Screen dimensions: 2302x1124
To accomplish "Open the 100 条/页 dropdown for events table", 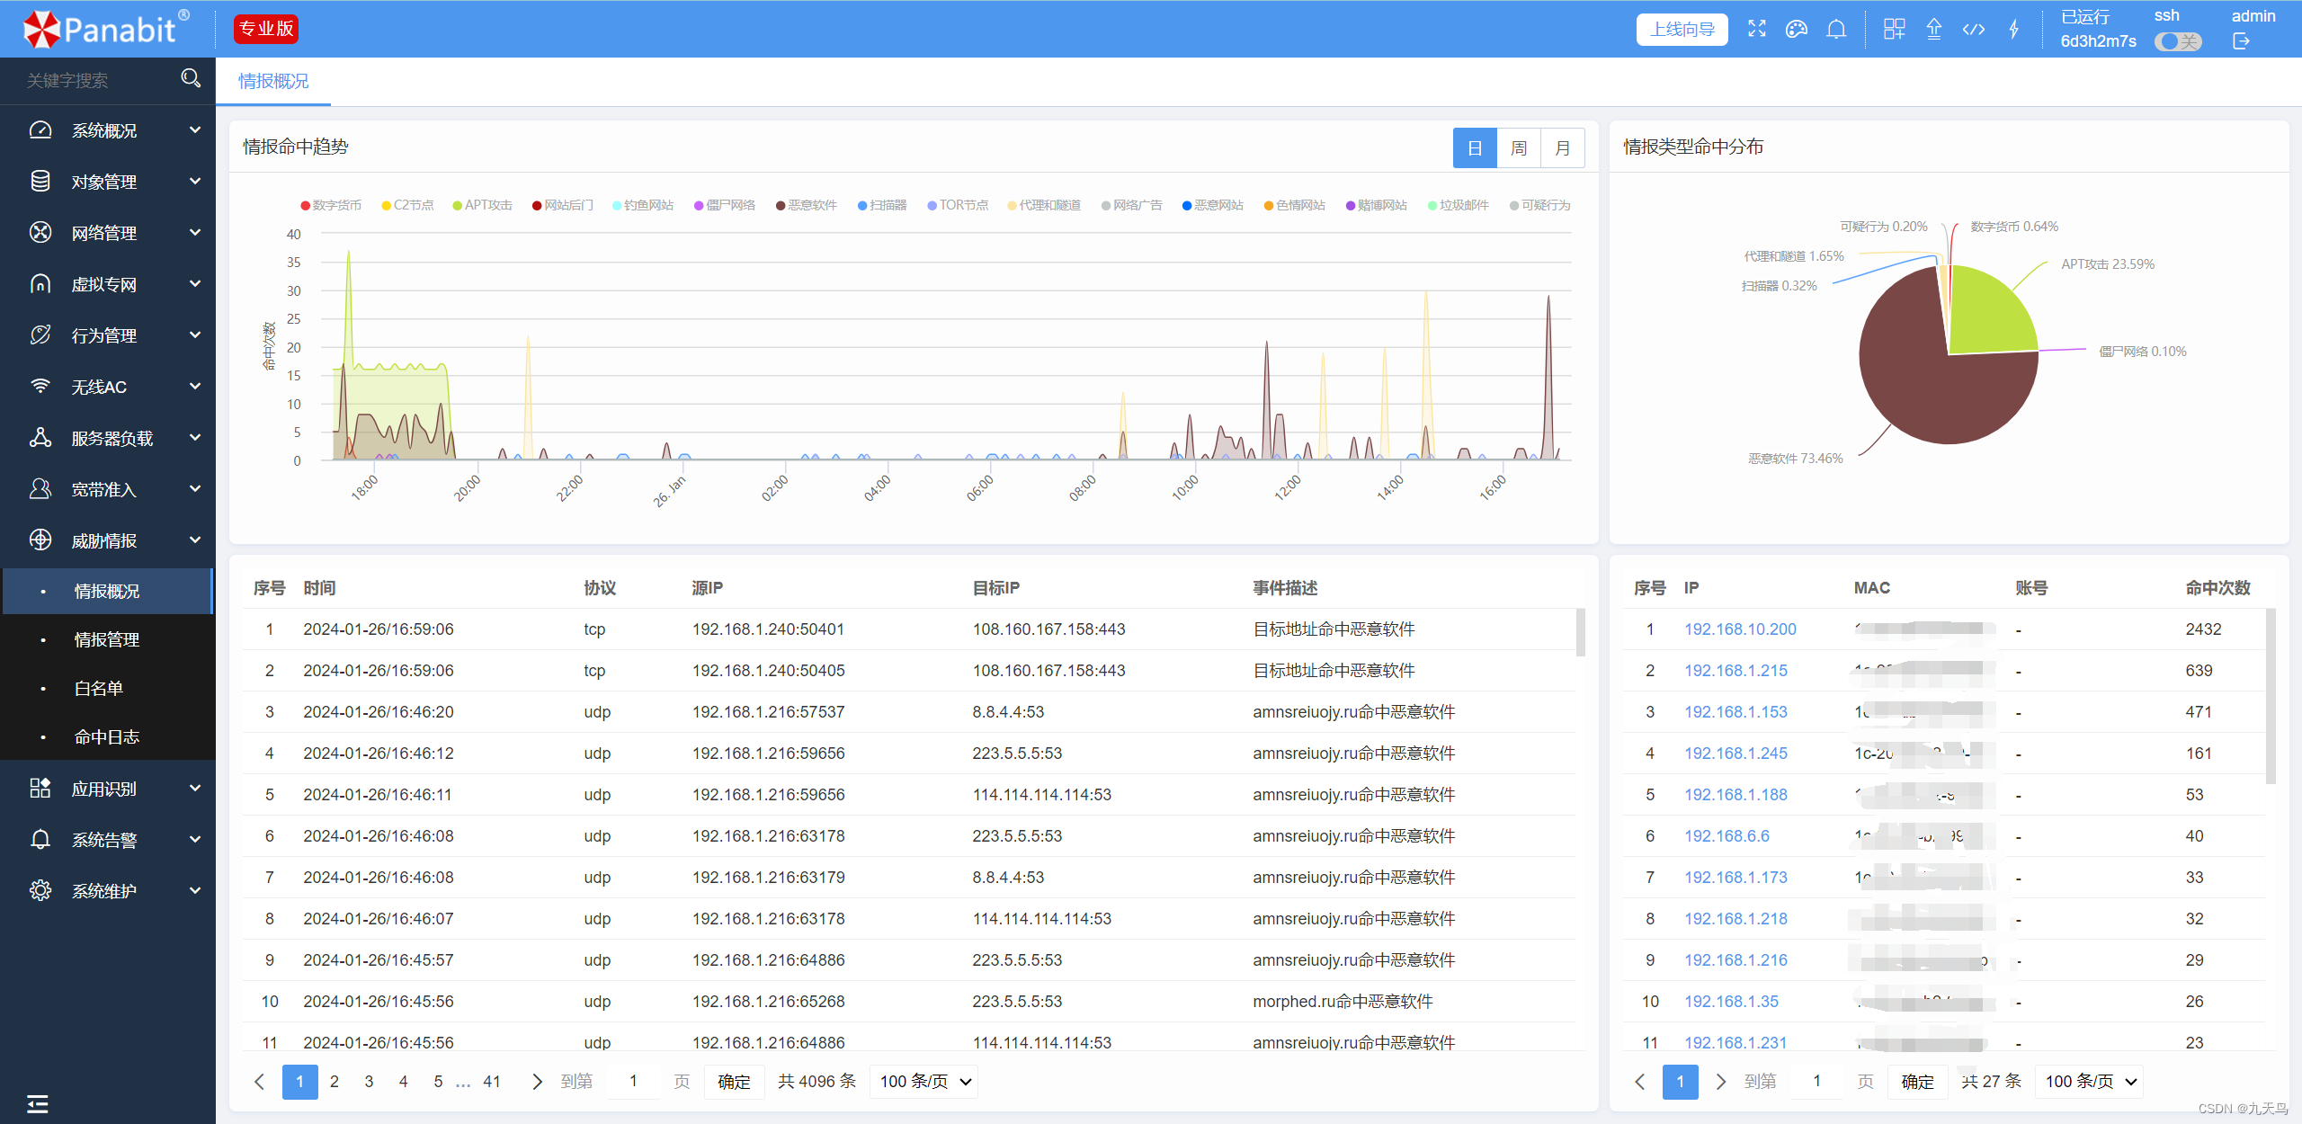I will 924,1081.
